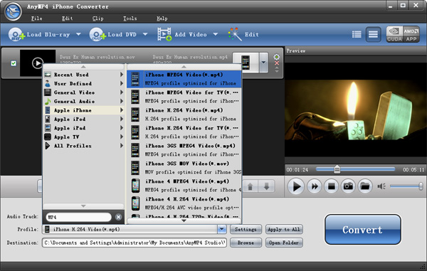Image resolution: width=427 pixels, height=271 pixels.
Task: Expand the User Defined category
Action: click(84, 83)
